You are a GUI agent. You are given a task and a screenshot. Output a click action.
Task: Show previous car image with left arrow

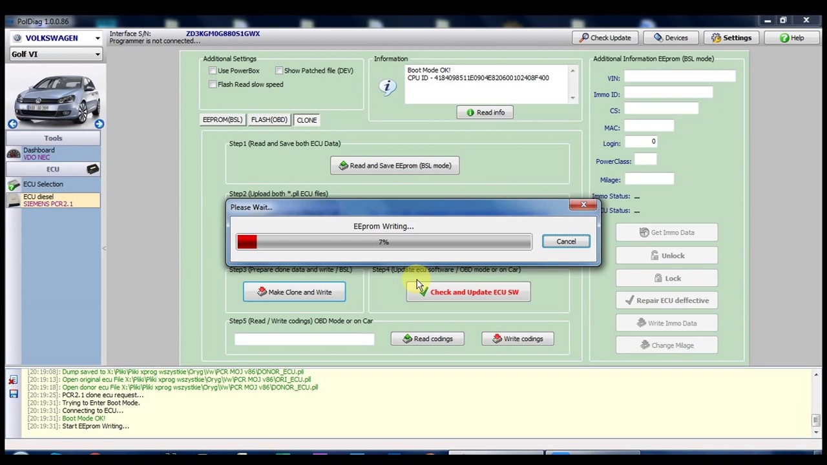click(x=13, y=124)
